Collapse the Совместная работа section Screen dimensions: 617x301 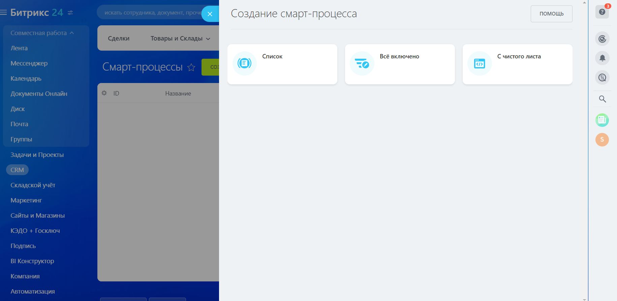point(42,33)
